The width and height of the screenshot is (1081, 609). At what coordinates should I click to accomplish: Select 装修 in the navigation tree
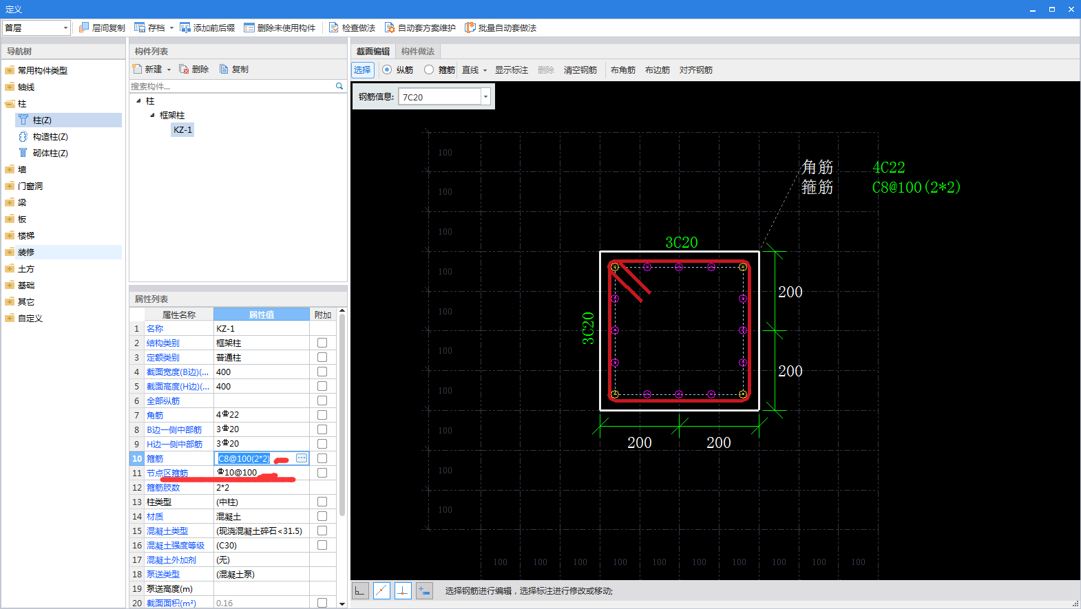pyautogui.click(x=26, y=252)
